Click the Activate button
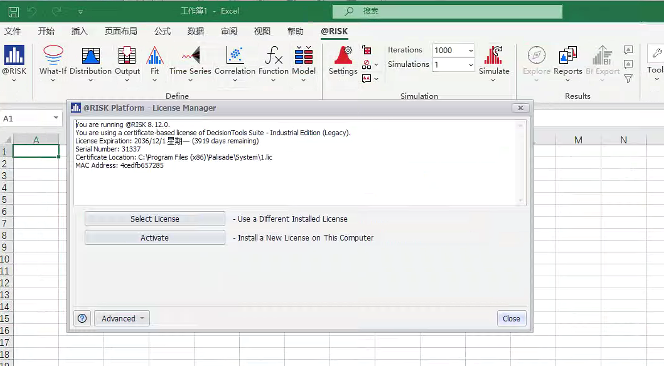 [x=155, y=238]
